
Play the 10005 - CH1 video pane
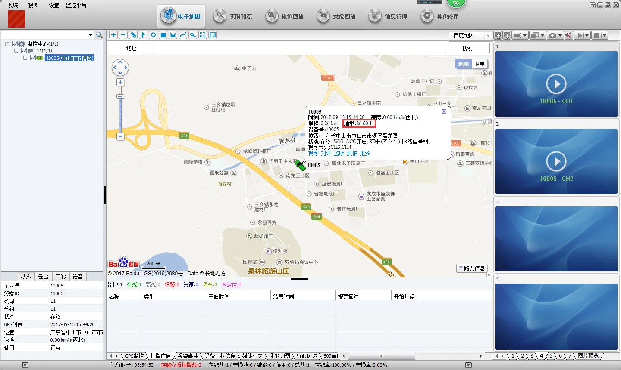(x=556, y=84)
